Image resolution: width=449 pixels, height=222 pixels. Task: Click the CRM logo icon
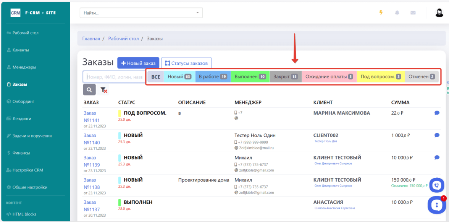[15, 13]
